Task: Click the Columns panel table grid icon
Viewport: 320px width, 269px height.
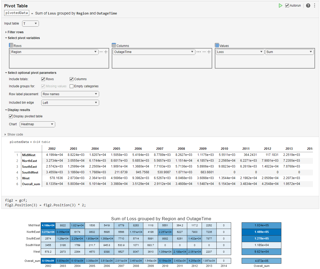Action: pos(114,45)
